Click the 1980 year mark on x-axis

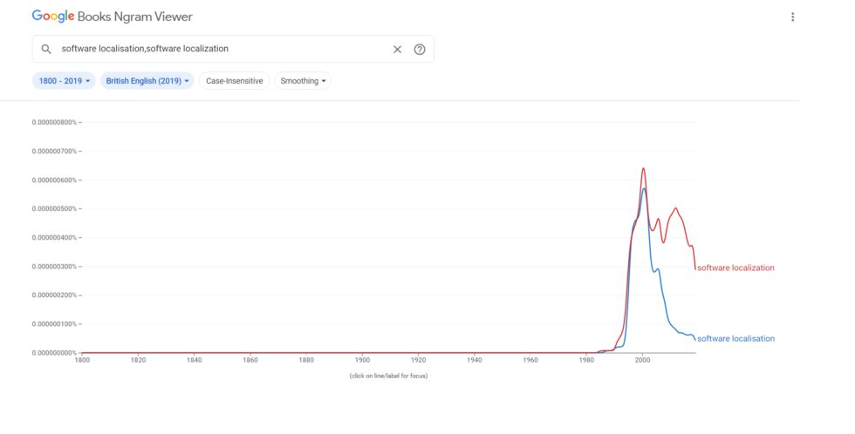click(586, 359)
